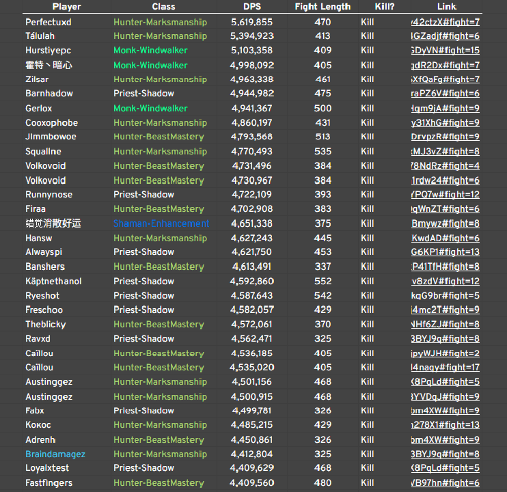Select the DPS value 4,651,338
Screen dimensions: 507x492
pyautogui.click(x=252, y=223)
